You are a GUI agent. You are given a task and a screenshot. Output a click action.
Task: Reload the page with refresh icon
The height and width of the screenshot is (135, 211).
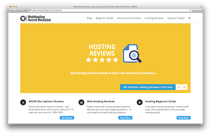[x=190, y=10]
